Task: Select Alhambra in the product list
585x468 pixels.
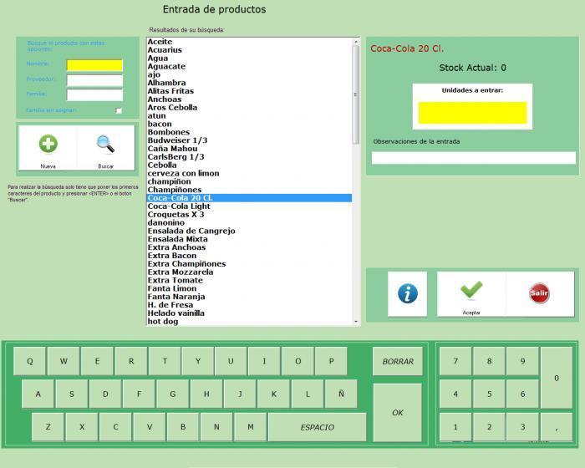Action: click(x=249, y=83)
